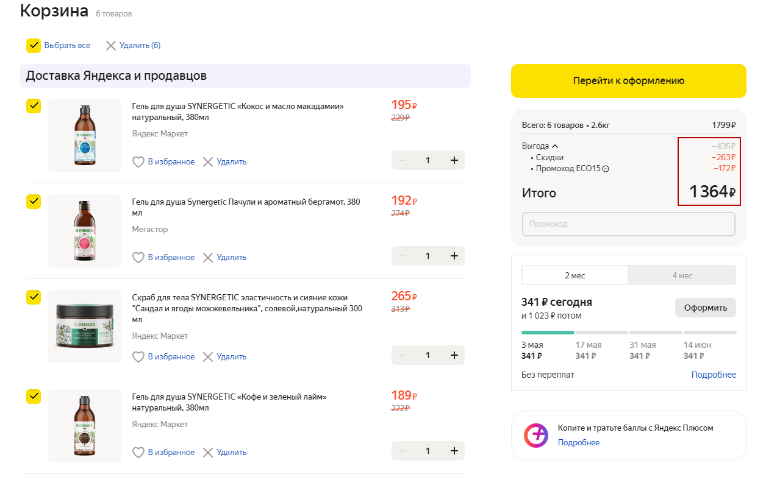
Task: Increase quantity of the sandalwood body scrub
Action: tap(454, 355)
